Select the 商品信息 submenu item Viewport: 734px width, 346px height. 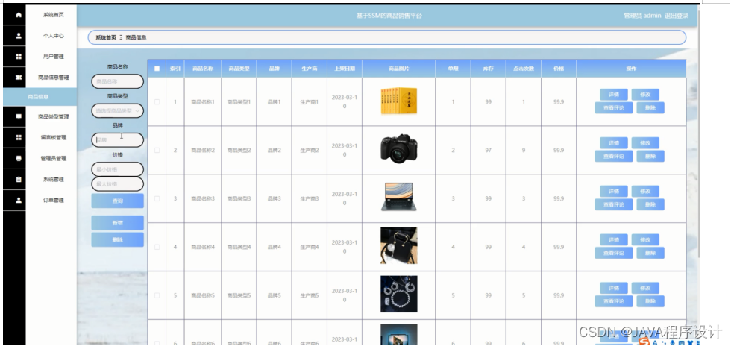(40, 97)
